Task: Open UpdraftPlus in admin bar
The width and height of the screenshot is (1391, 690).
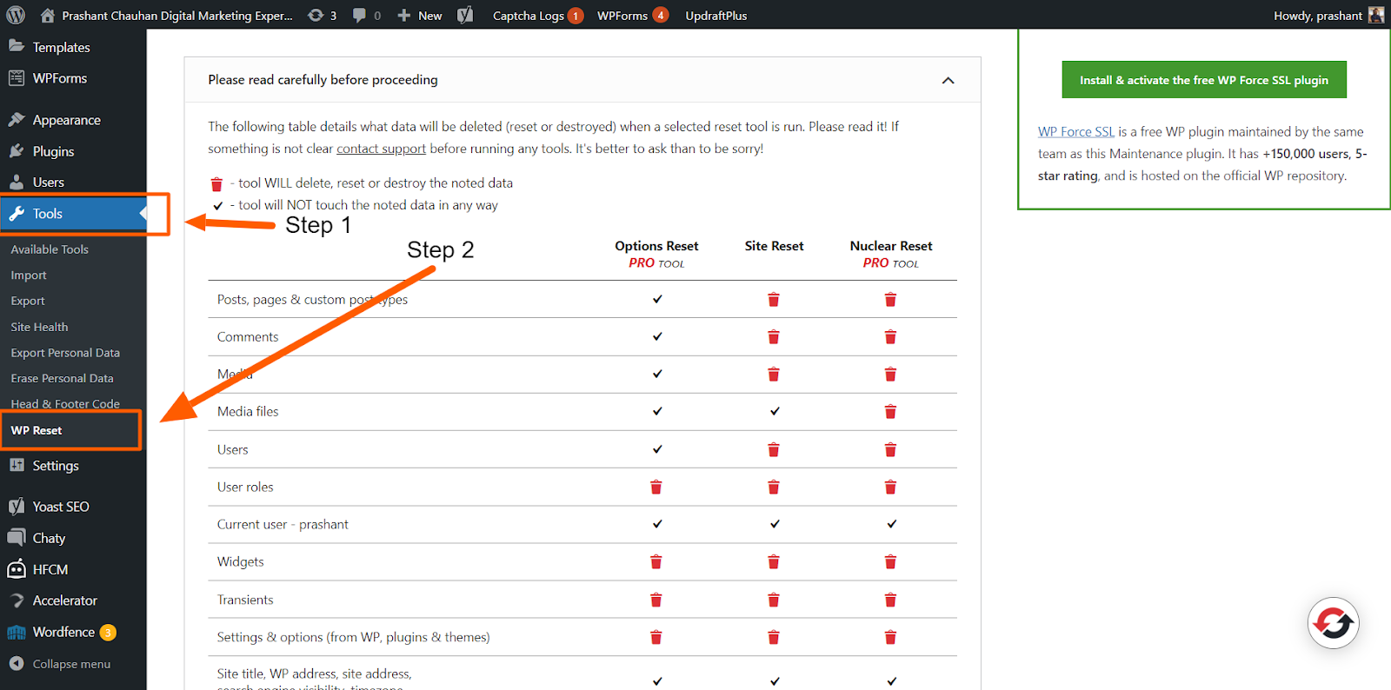Action: [716, 16]
